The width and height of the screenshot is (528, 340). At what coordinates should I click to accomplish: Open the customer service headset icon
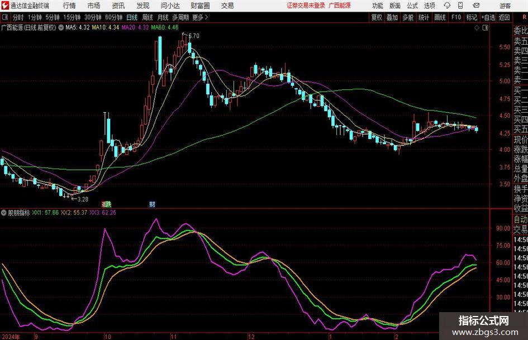pyautogui.click(x=447, y=6)
